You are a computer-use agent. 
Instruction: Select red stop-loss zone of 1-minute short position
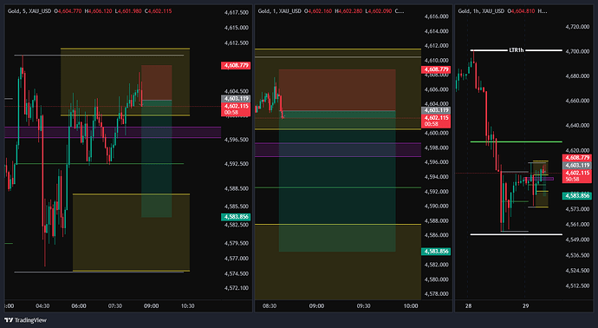pyautogui.click(x=337, y=89)
